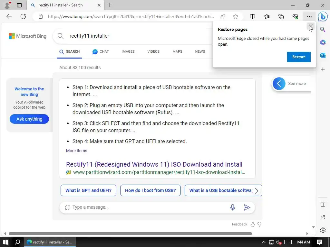
Task: Open the network tray icon
Action: tap(271, 242)
